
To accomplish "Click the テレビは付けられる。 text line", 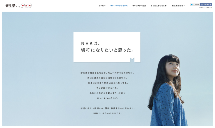I will click(107, 88).
